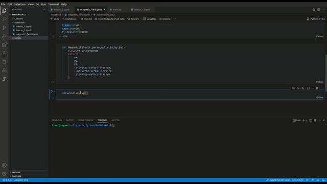This screenshot has width=327, height=184.
Task: Open the Accounts icon in activity bar
Action: tap(4, 165)
